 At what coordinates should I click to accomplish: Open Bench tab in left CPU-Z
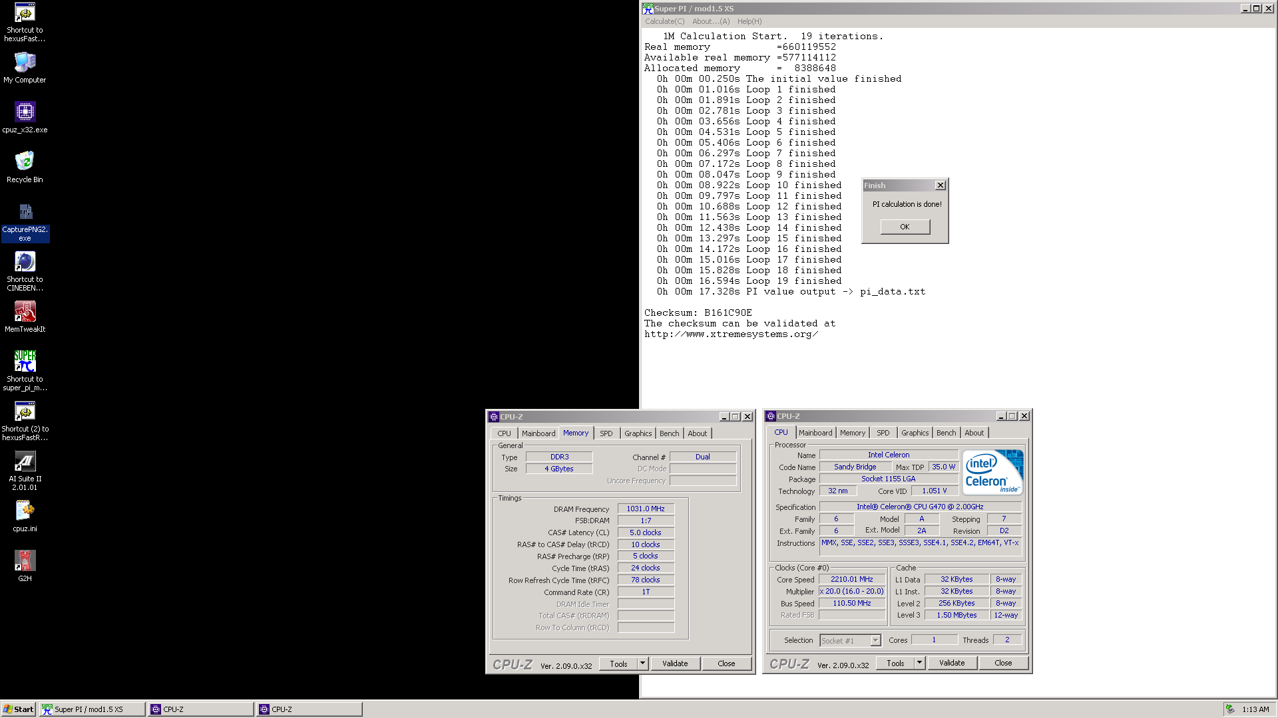[669, 433]
